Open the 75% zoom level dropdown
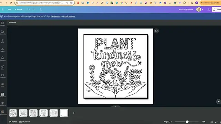 pyautogui.click(x=204, y=122)
